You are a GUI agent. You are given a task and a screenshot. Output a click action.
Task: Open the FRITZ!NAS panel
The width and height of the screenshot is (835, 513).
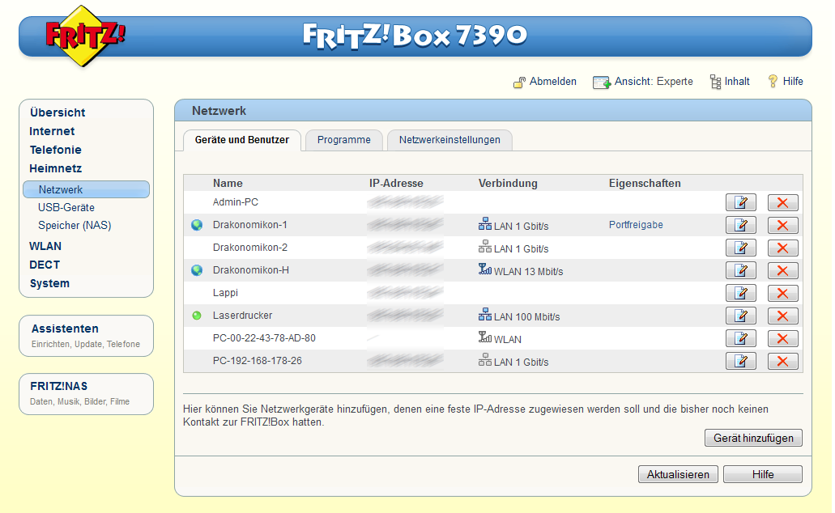(87, 394)
